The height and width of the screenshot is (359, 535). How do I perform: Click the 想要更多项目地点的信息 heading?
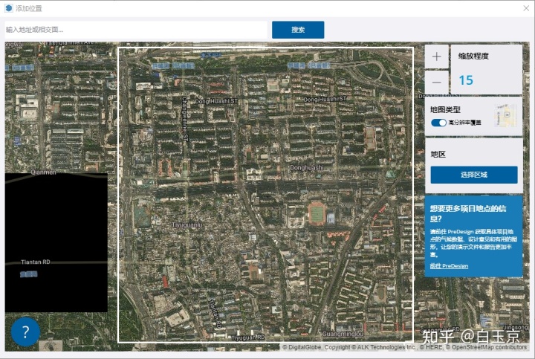(468, 213)
